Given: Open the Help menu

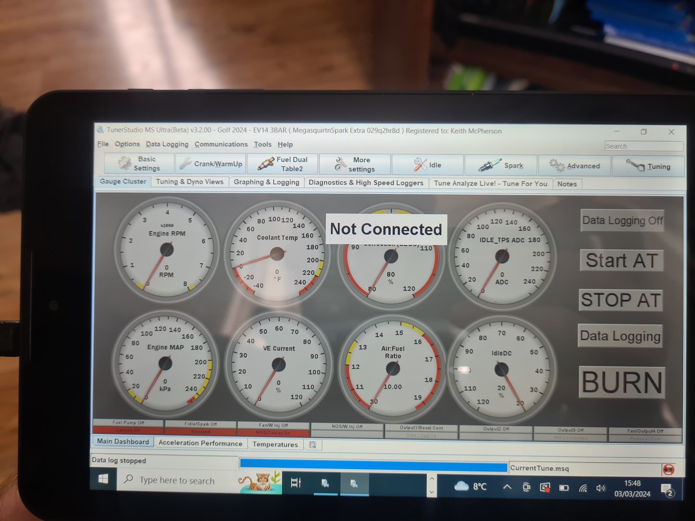Looking at the screenshot, I should (x=285, y=144).
